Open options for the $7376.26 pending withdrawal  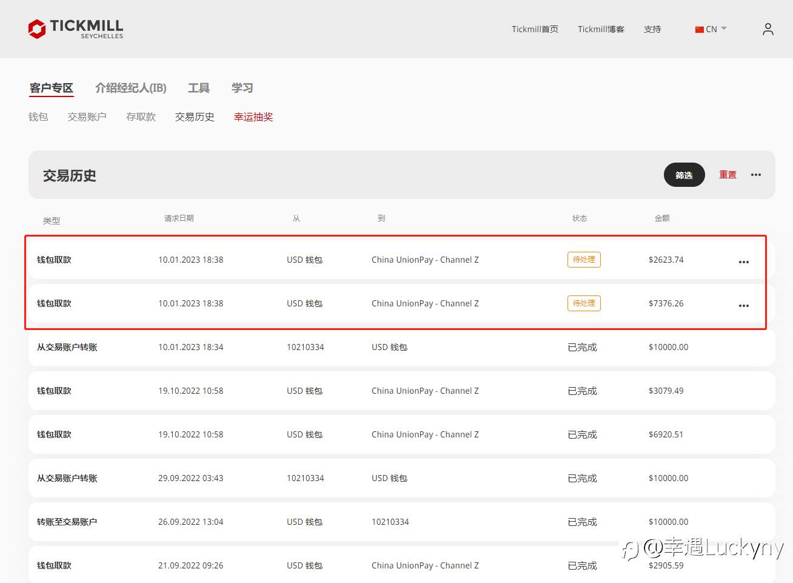click(743, 306)
